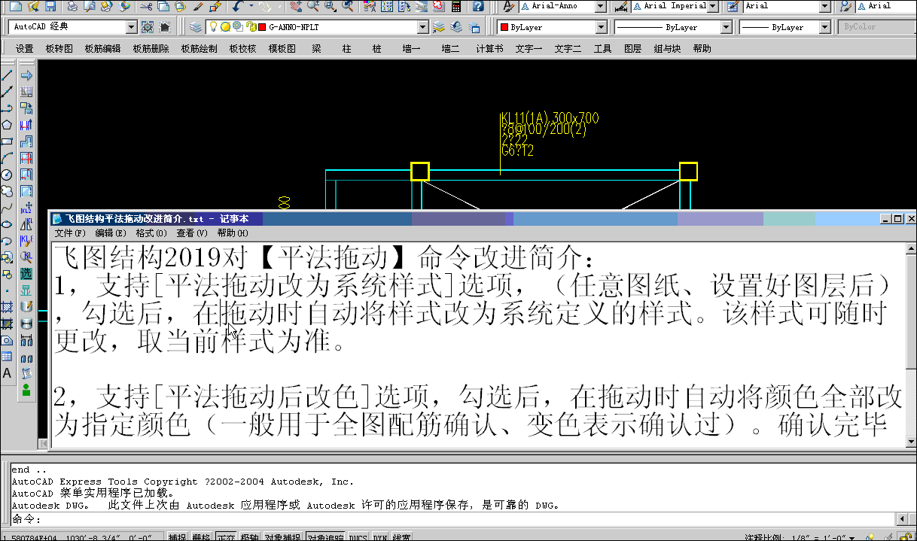Open the 组与块 menu

(x=667, y=49)
